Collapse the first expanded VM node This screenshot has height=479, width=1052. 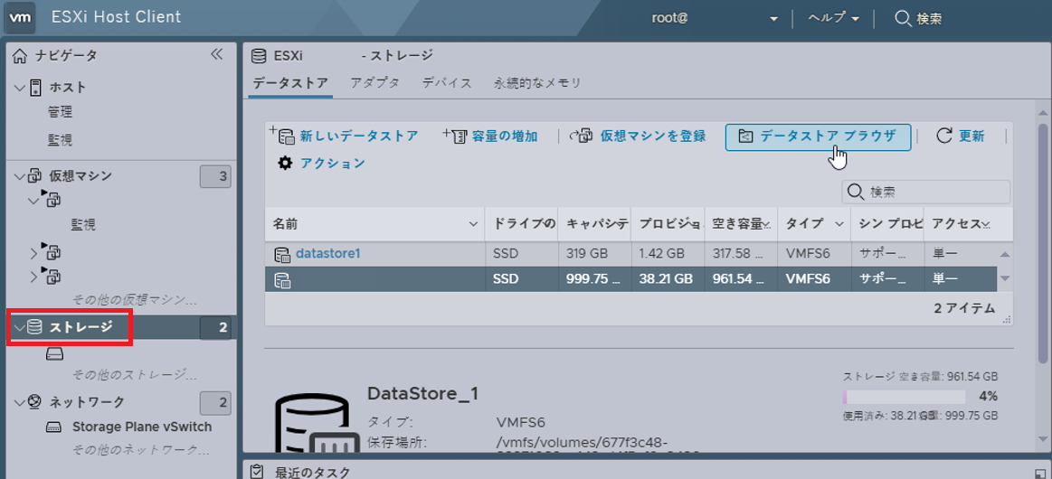(33, 200)
